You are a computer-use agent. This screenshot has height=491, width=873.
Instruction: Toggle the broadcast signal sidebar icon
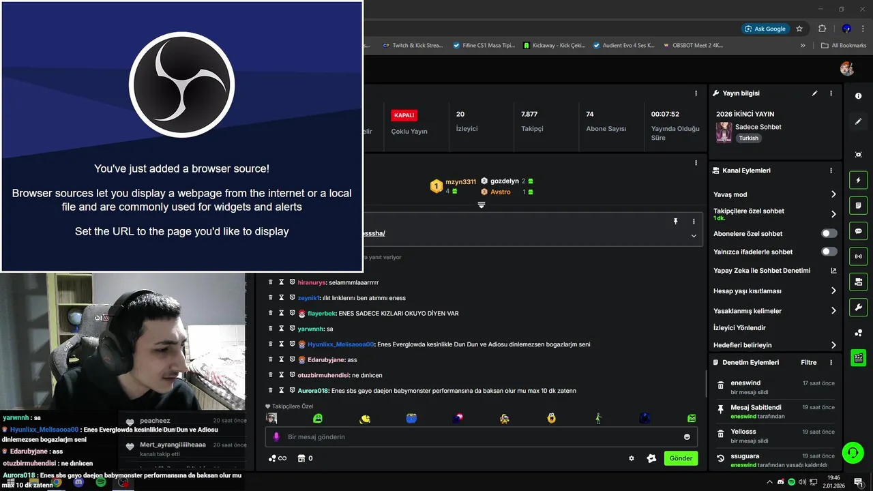(x=858, y=256)
